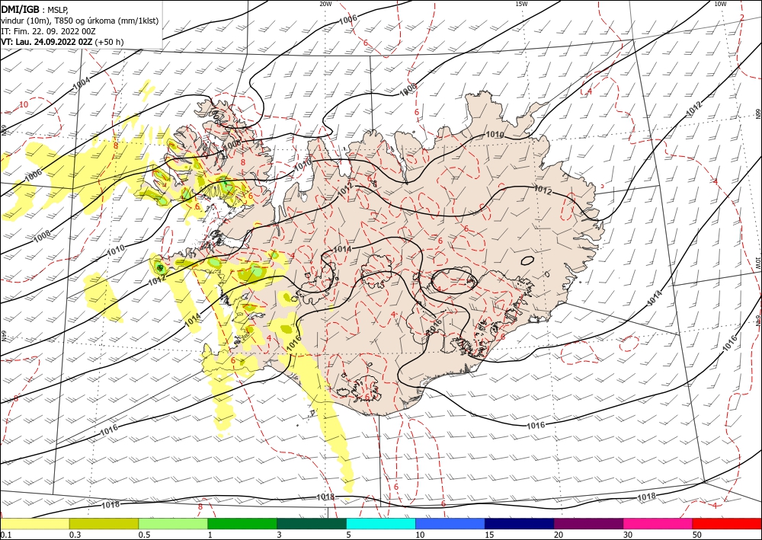Select the light green 0.5–1 legend band
The image size is (762, 540).
click(x=173, y=523)
